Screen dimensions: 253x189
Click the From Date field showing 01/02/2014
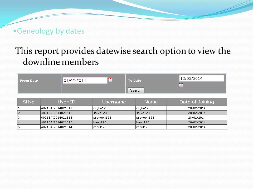pos(85,81)
